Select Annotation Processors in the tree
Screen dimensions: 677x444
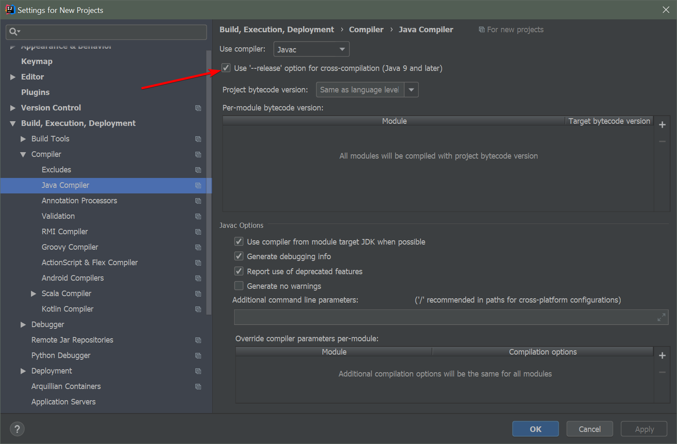(x=79, y=201)
